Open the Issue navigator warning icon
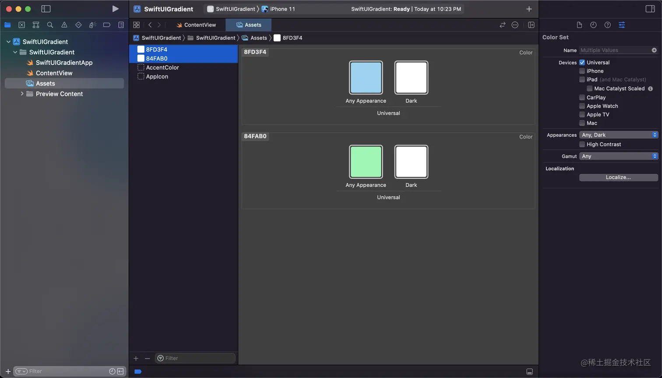This screenshot has height=378, width=662. click(64, 25)
